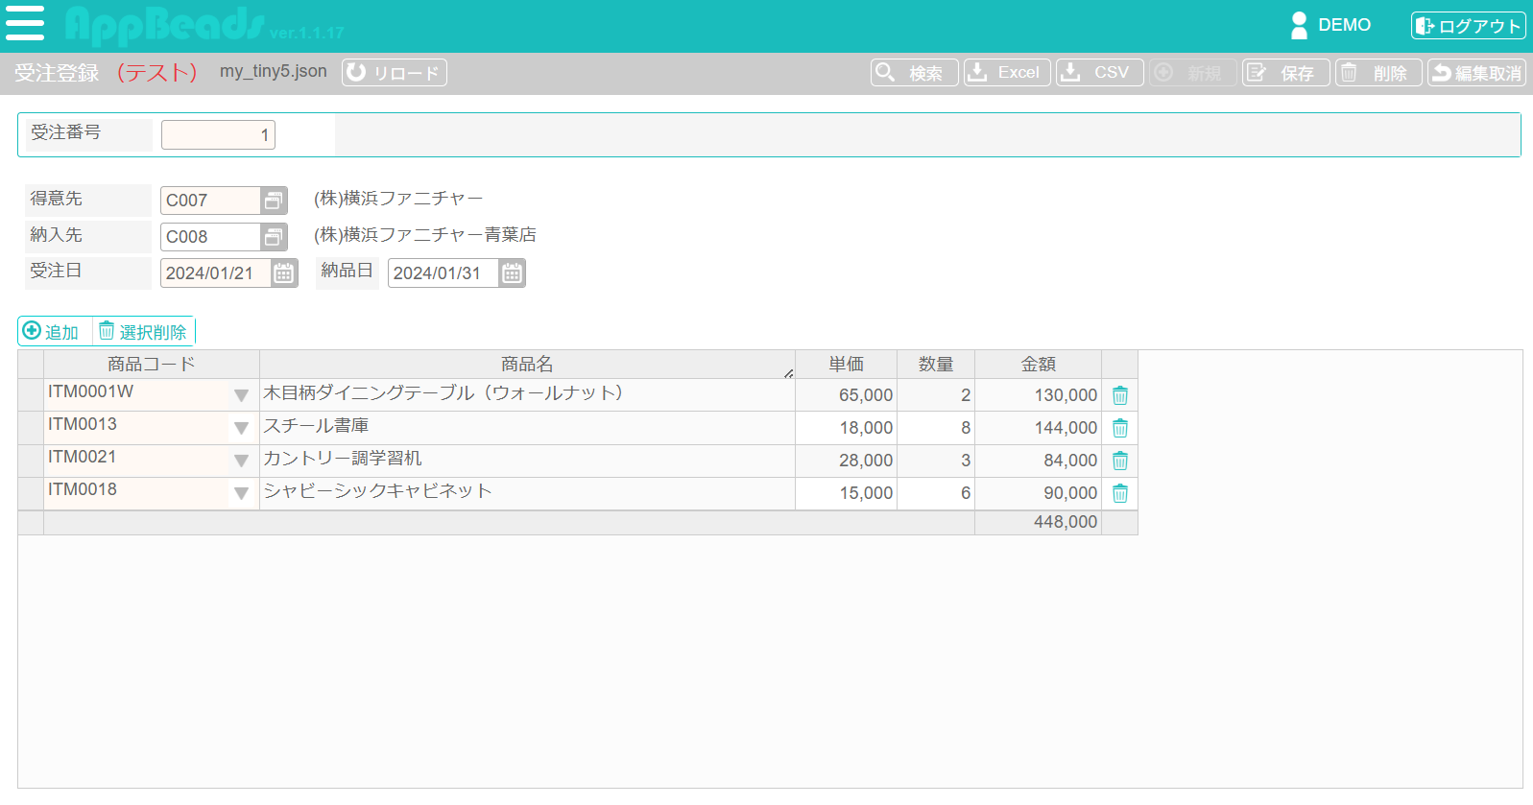Click the 検索 search toolbar button
The height and width of the screenshot is (805, 1533).
click(914, 73)
